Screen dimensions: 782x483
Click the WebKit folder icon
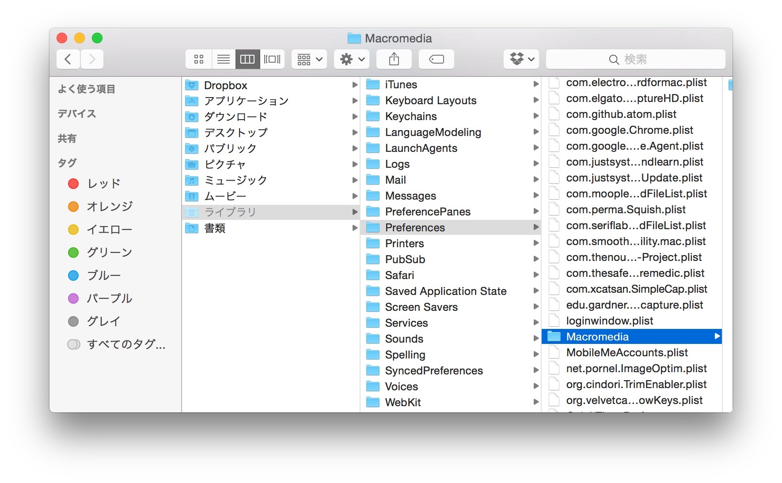click(373, 402)
